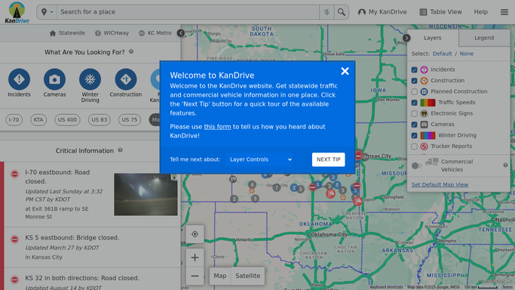
Task: Uncheck the Winter Driving layer checkbox
Action: point(414,135)
